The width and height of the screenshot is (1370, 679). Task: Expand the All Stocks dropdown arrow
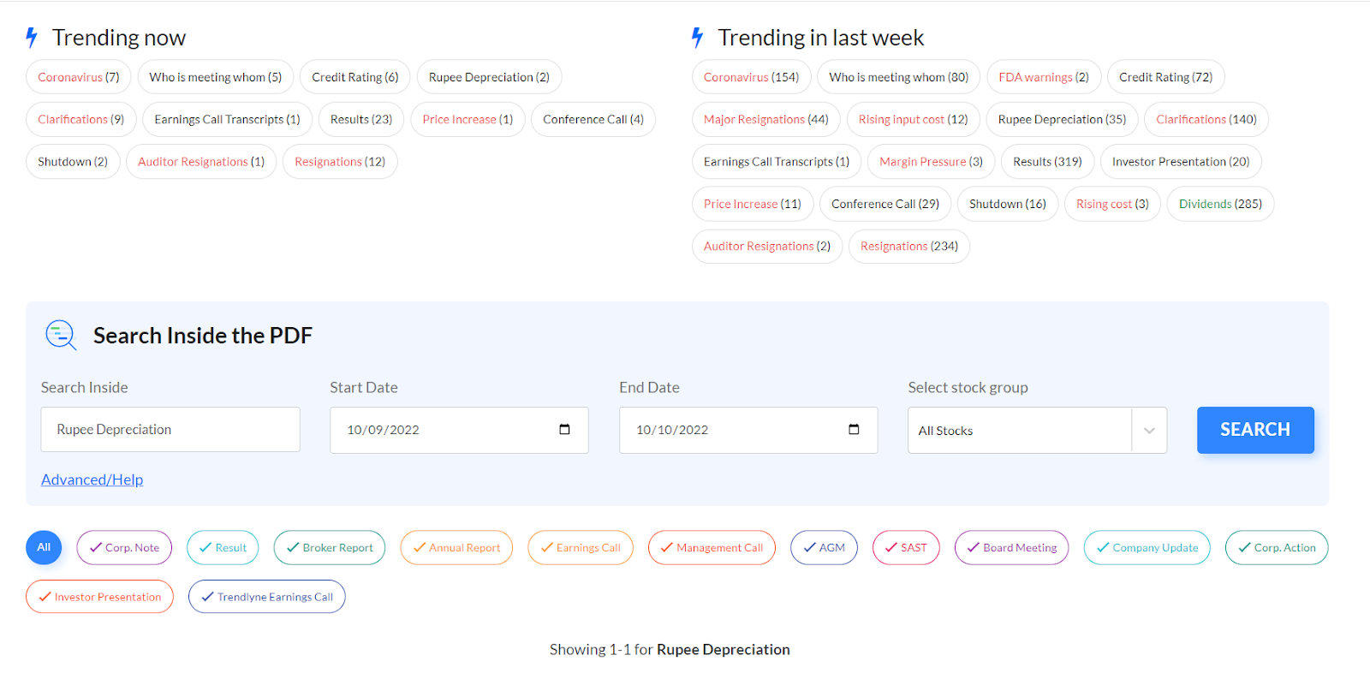(x=1149, y=431)
